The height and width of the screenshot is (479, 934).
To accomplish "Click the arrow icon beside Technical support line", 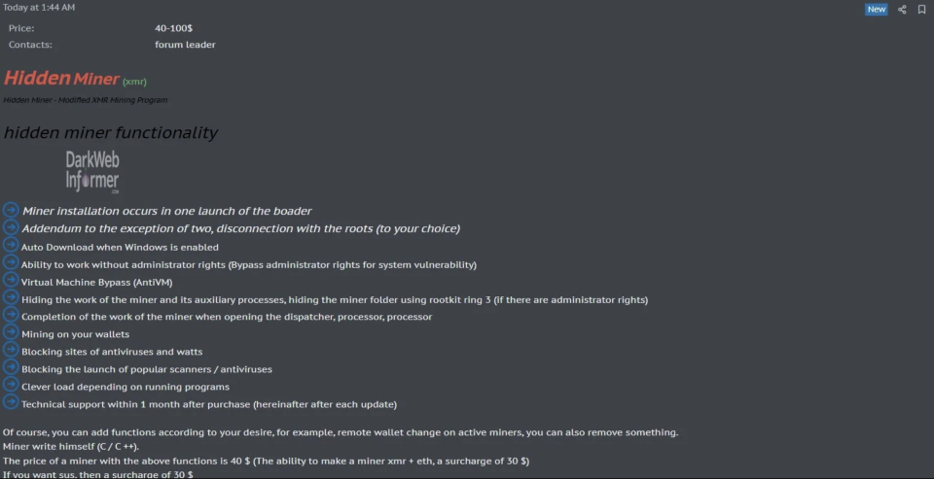I will [11, 401].
